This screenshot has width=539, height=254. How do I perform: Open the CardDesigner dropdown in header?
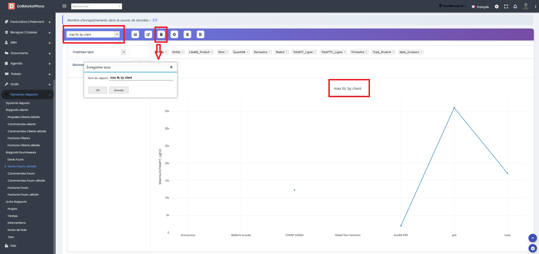[x=453, y=6]
